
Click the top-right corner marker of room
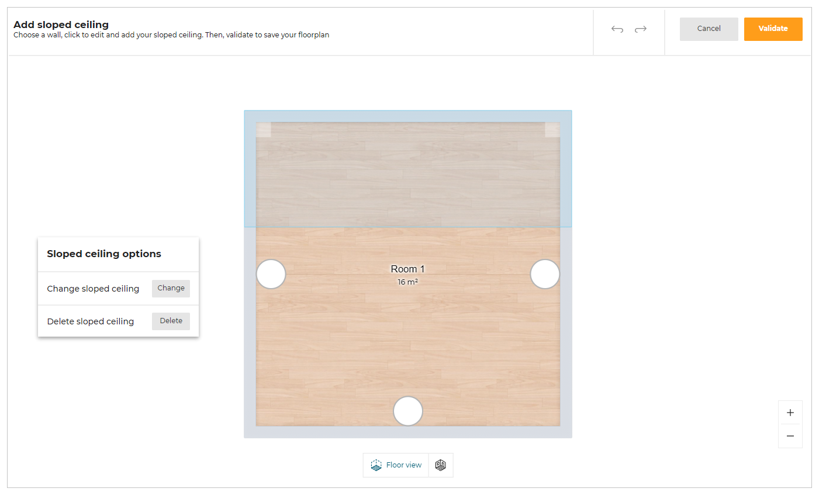(552, 130)
